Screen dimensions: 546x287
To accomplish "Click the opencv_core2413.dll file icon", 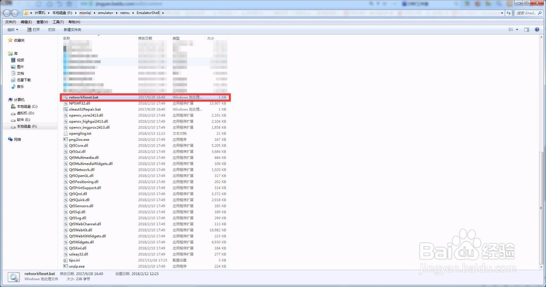I will 66,116.
